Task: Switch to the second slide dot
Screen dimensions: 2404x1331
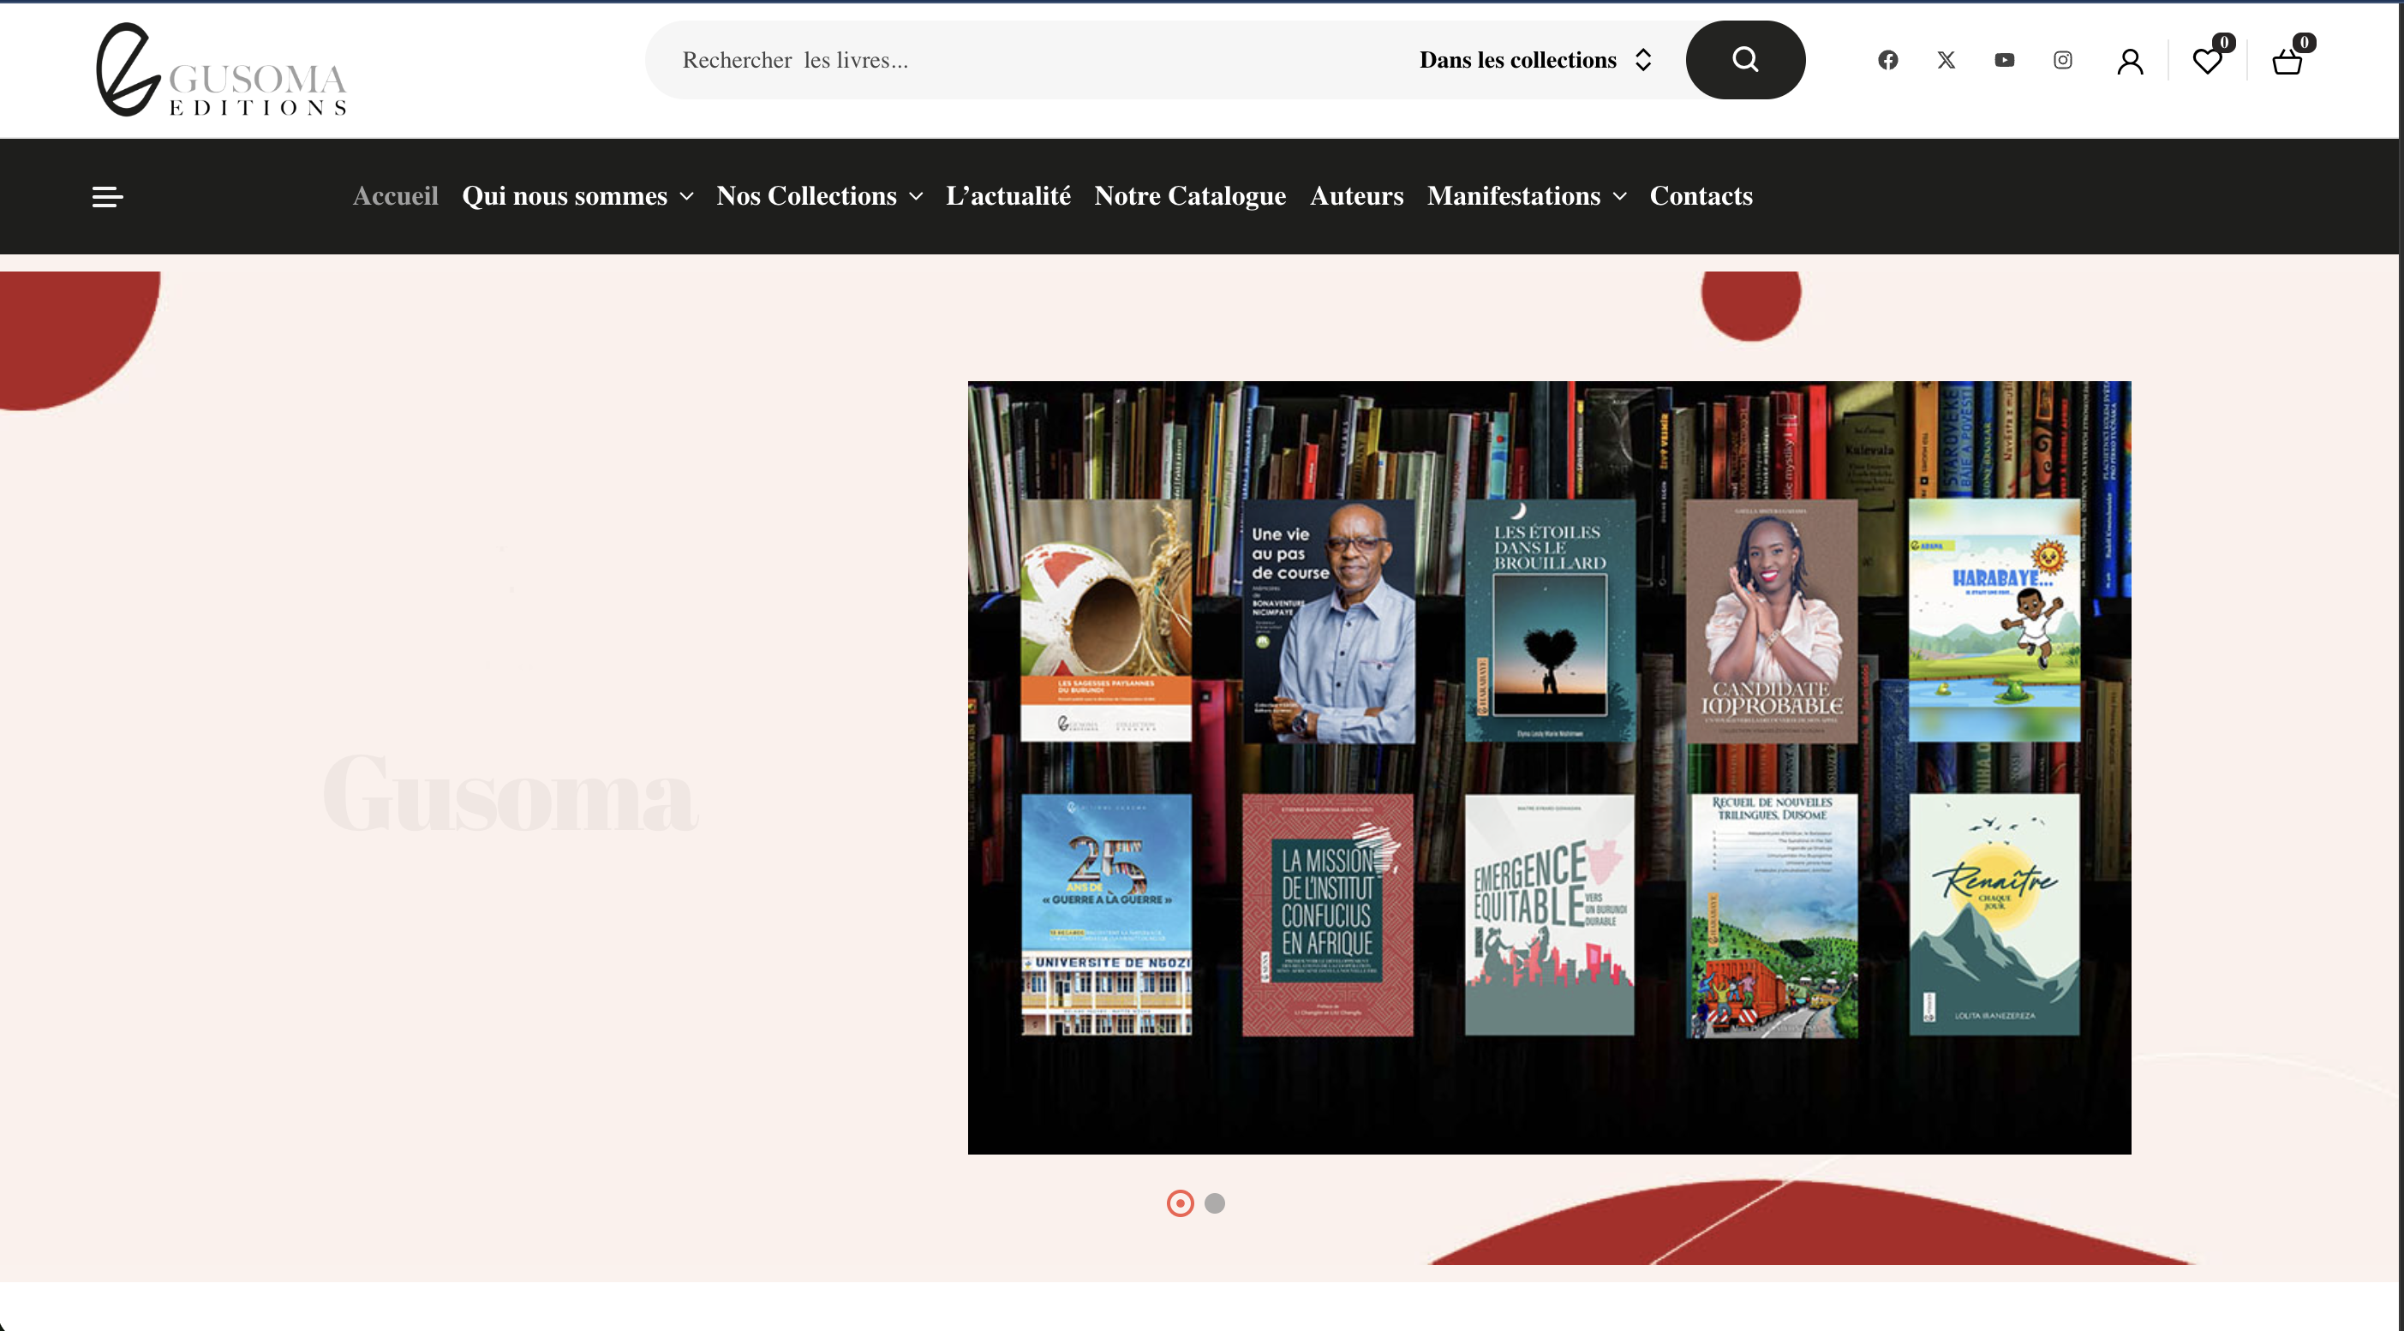Action: click(x=1214, y=1203)
